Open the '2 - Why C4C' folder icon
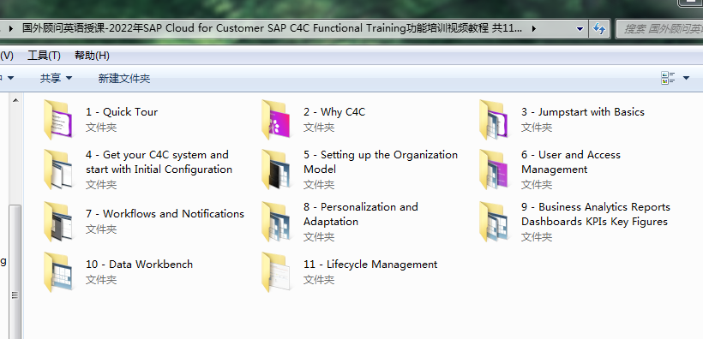The image size is (703, 339). 276,120
